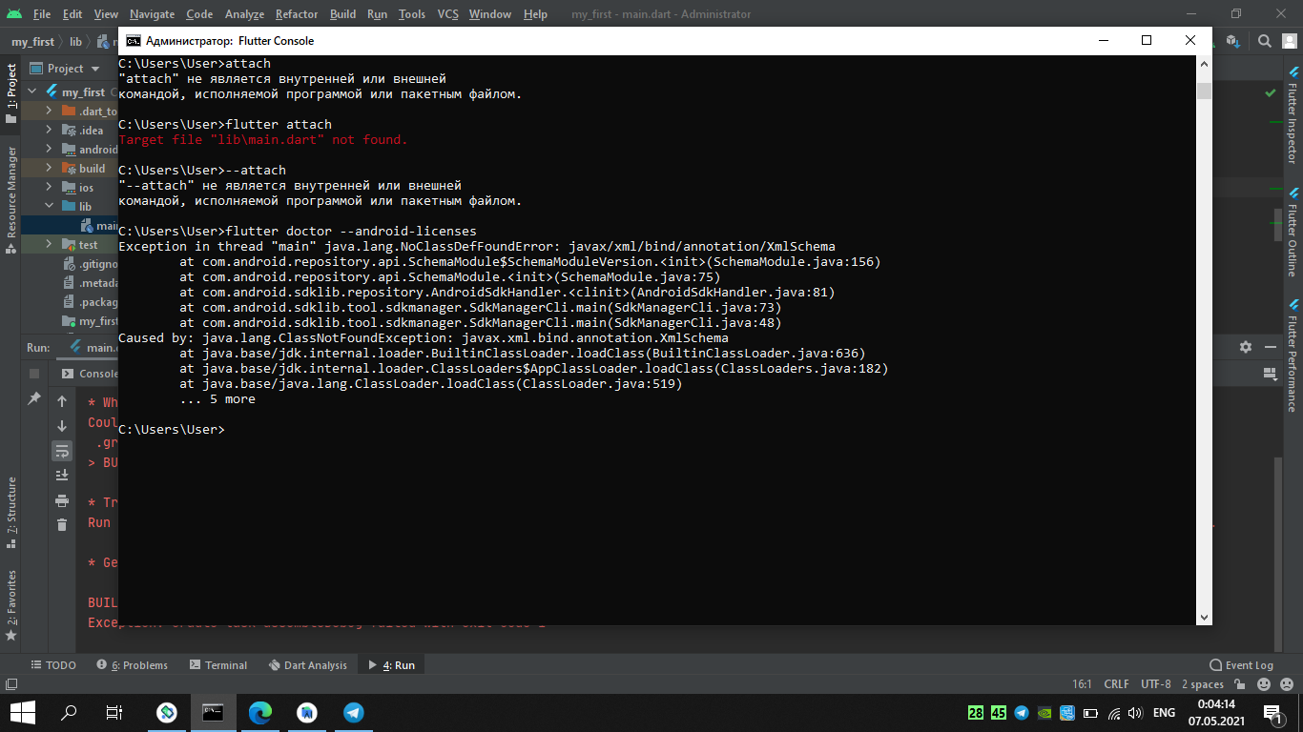The width and height of the screenshot is (1303, 732).
Task: Click the Print icon in Run panel
Action: 62,500
